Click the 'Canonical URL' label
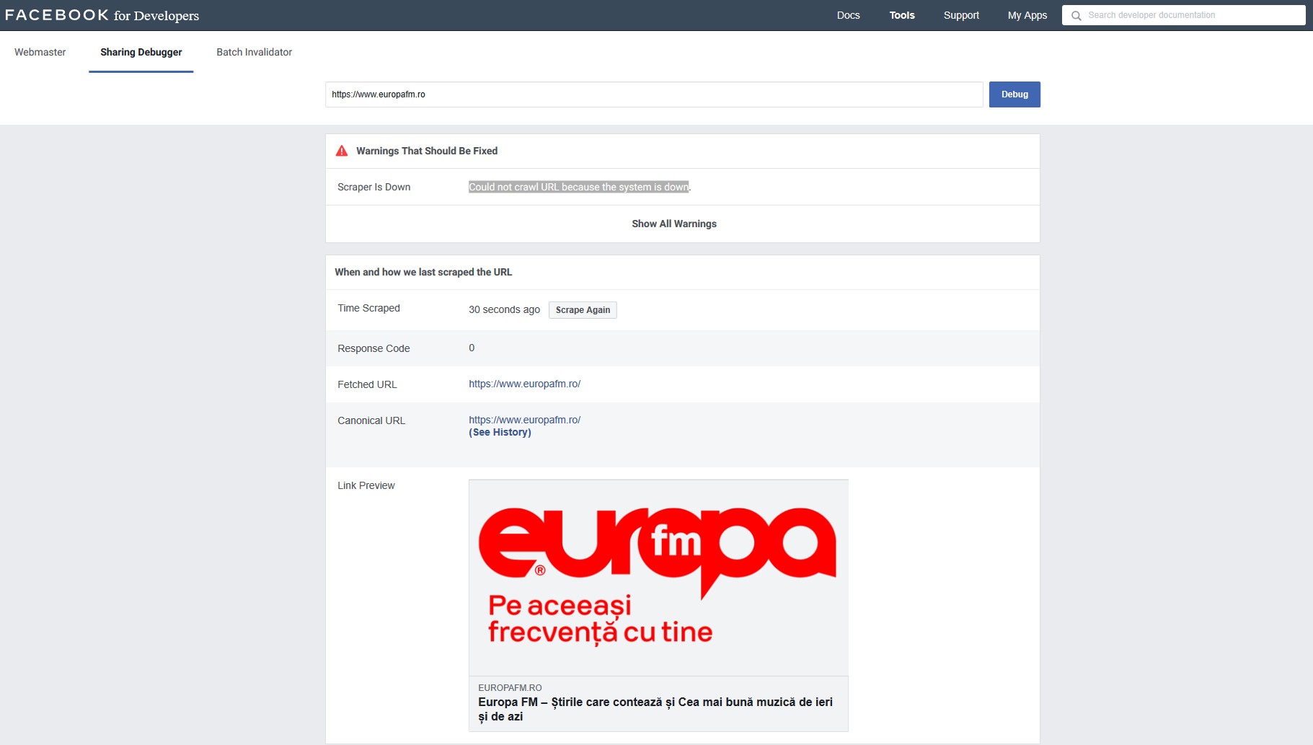 point(371,420)
